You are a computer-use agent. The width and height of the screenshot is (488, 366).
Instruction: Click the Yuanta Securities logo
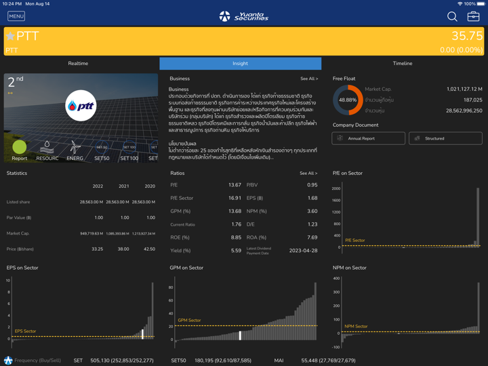coord(243,16)
